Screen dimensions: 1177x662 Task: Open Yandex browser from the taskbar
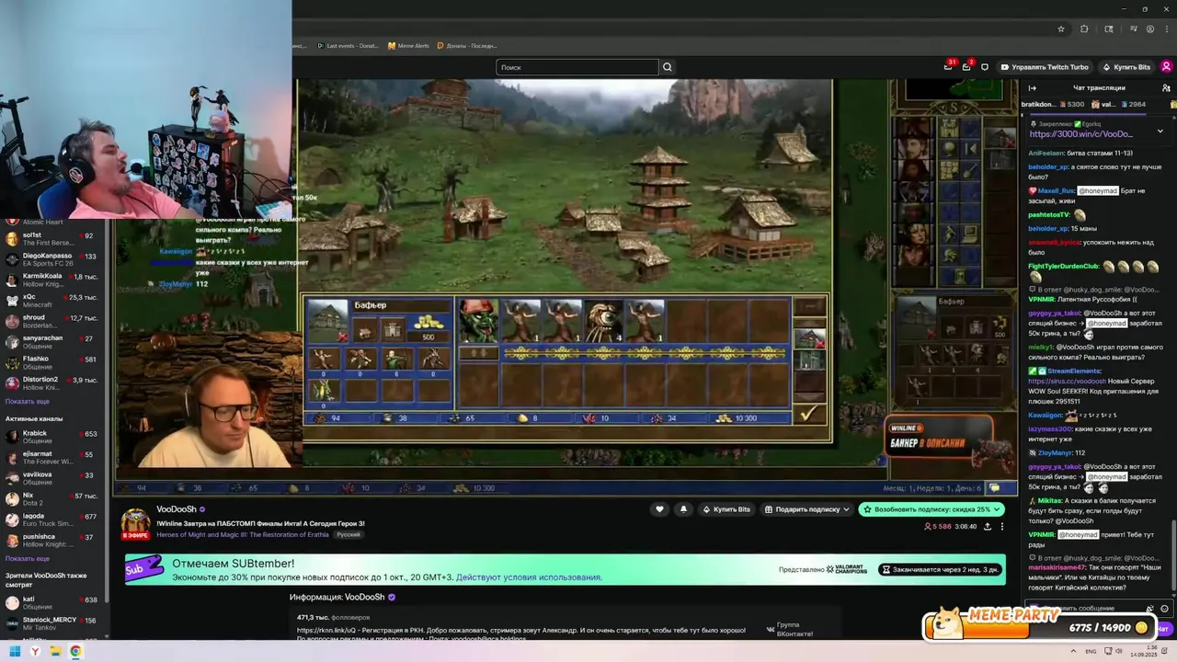click(x=35, y=652)
